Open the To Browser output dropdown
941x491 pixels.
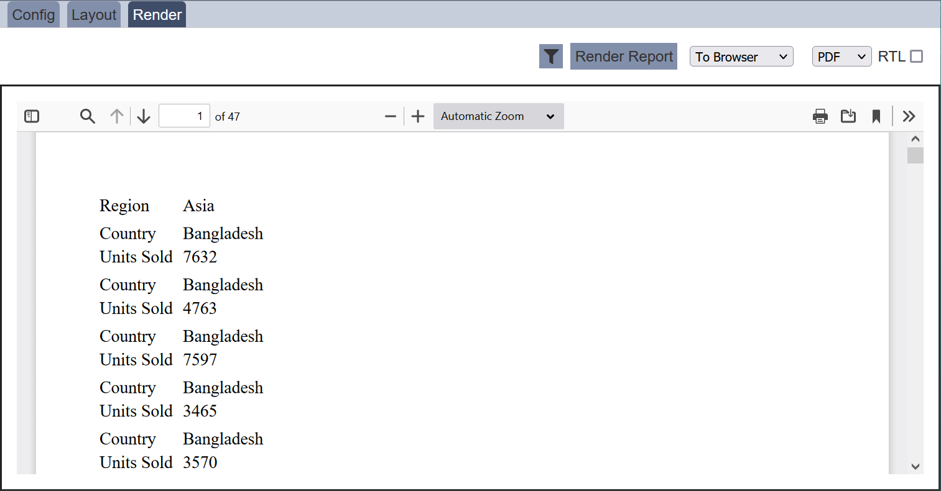(x=741, y=57)
